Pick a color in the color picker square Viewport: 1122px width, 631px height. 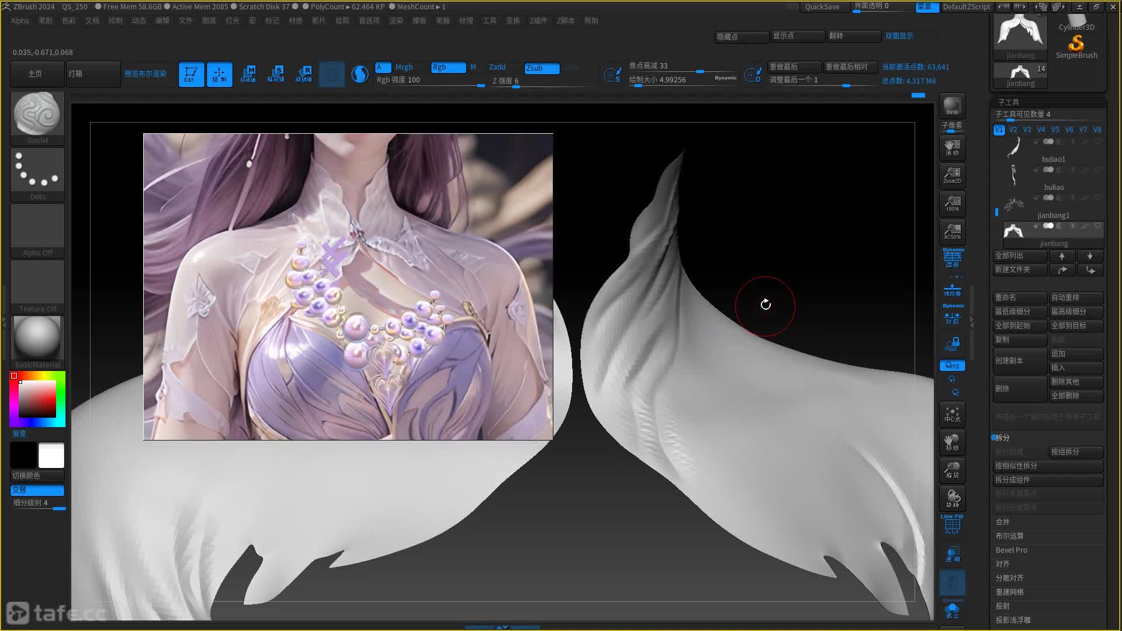tap(37, 398)
